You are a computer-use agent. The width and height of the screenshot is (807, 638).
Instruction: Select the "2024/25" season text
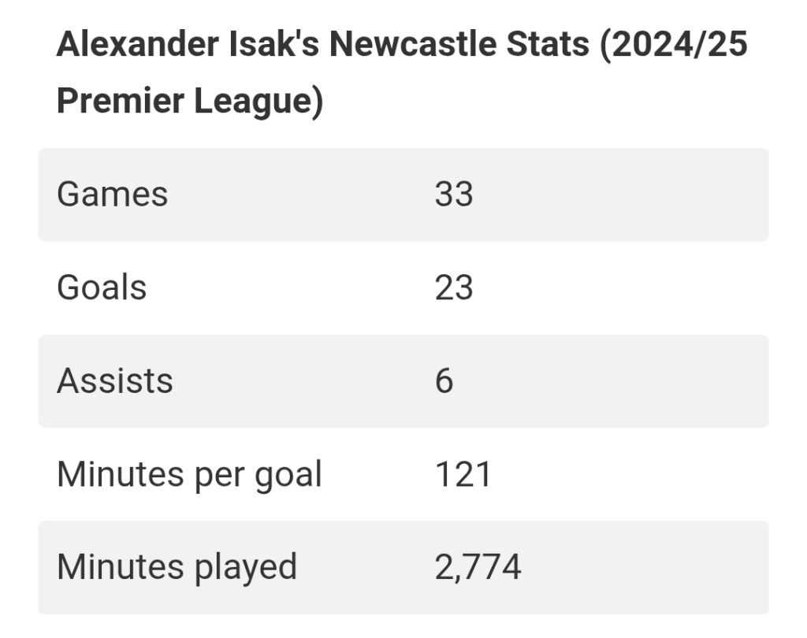point(675,45)
